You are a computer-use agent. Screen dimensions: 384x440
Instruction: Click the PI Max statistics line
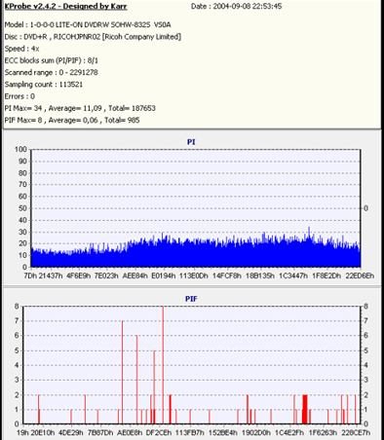pyautogui.click(x=80, y=108)
